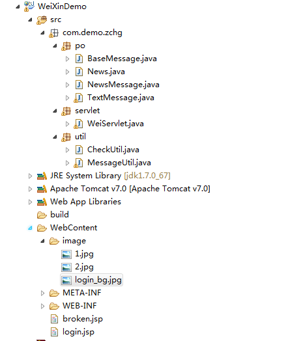Expand the News.java tree node
The width and height of the screenshot is (301, 341).
point(67,72)
